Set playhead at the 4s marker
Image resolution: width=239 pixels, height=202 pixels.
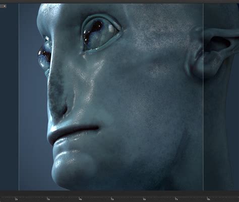[80, 199]
